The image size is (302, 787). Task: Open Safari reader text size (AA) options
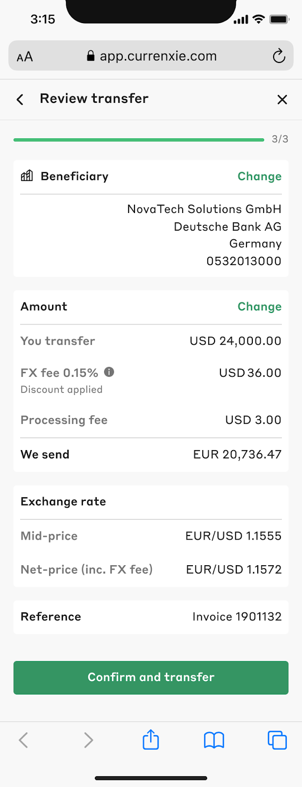[x=25, y=57]
